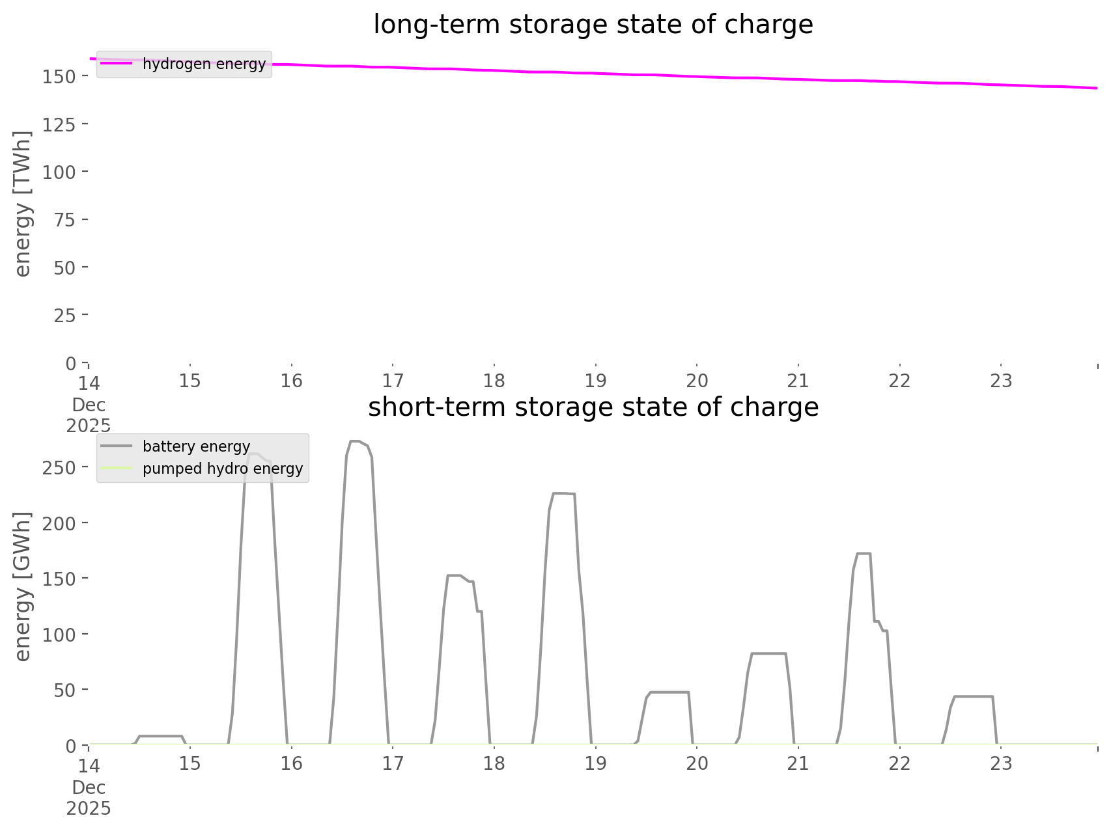Viewport: 1111px width, 831px height.
Task: Click the 'energy [GWh]' y-axis label
Action: point(23,586)
